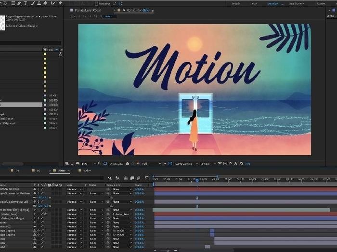
Task: Click the yellow label swatch at top of Project list
Action: click(x=45, y=54)
